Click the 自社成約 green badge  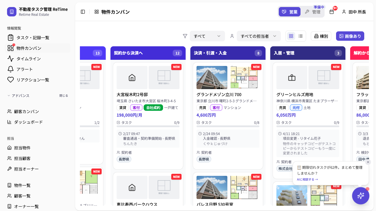pos(153,108)
